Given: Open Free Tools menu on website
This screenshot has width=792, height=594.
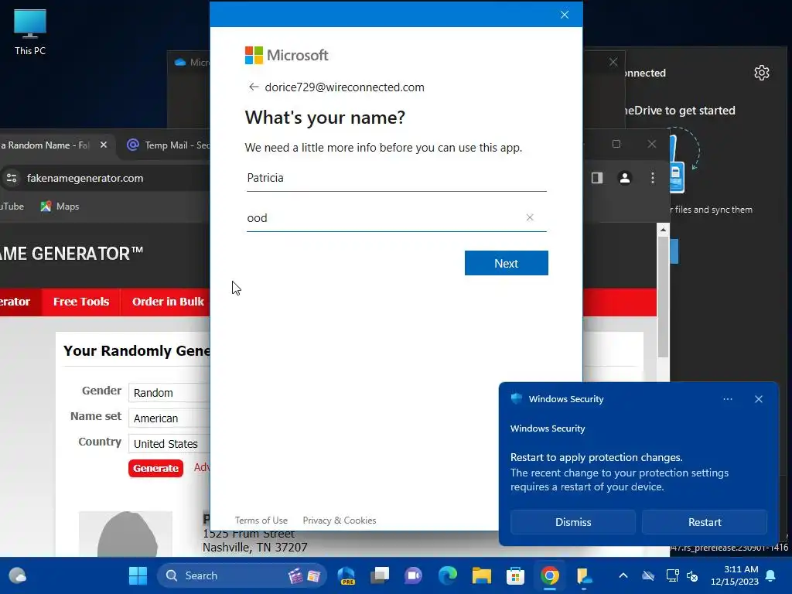Looking at the screenshot, I should (x=81, y=302).
